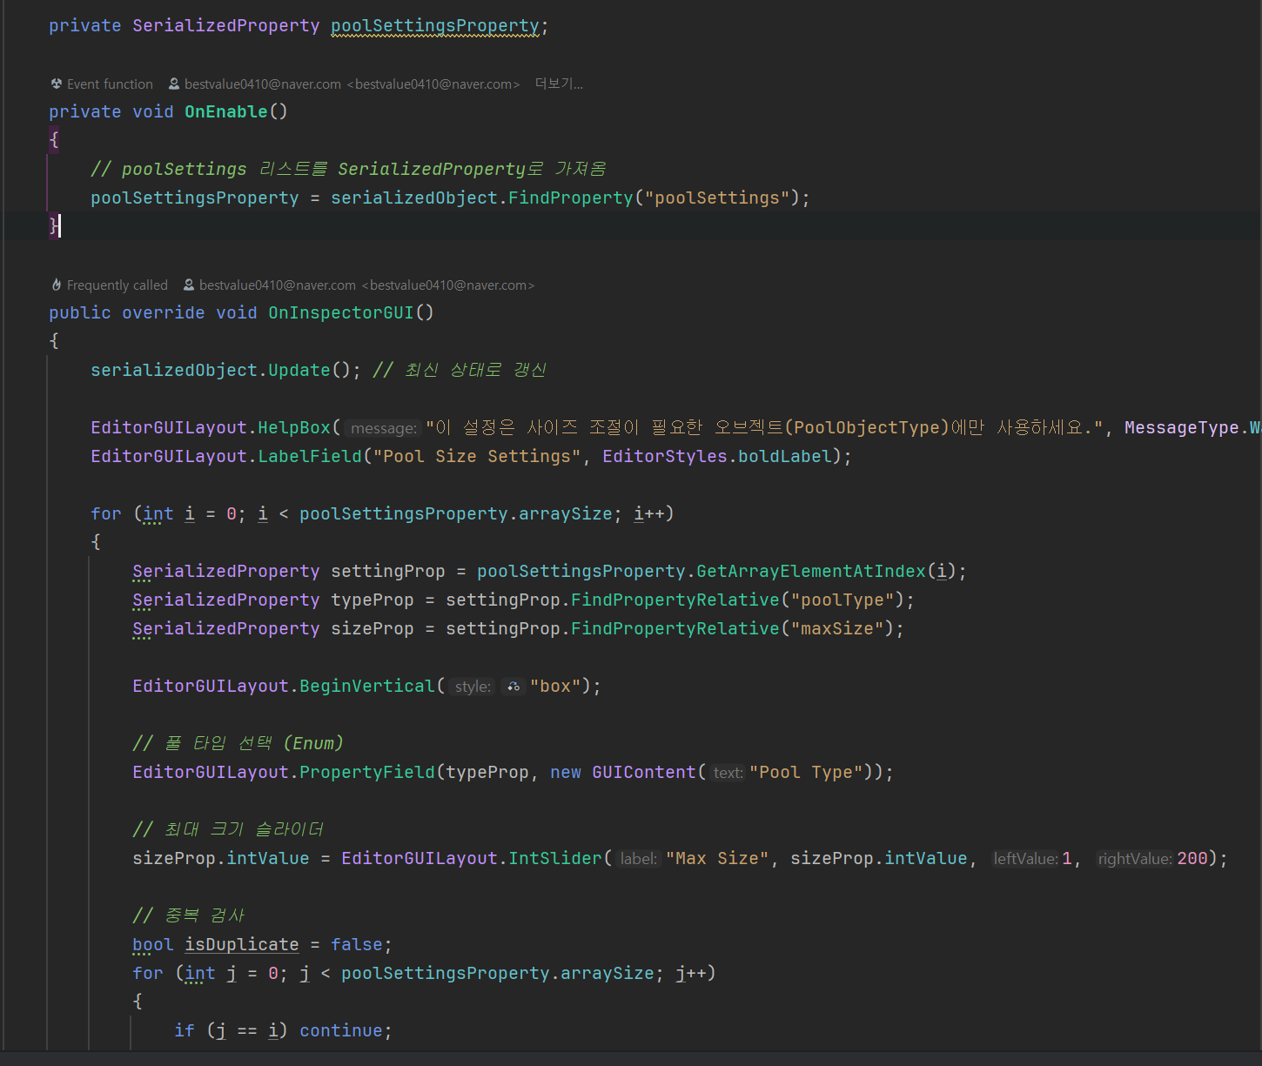Image resolution: width=1262 pixels, height=1066 pixels.
Task: Click the Frequently called code lens label
Action: pos(117,285)
